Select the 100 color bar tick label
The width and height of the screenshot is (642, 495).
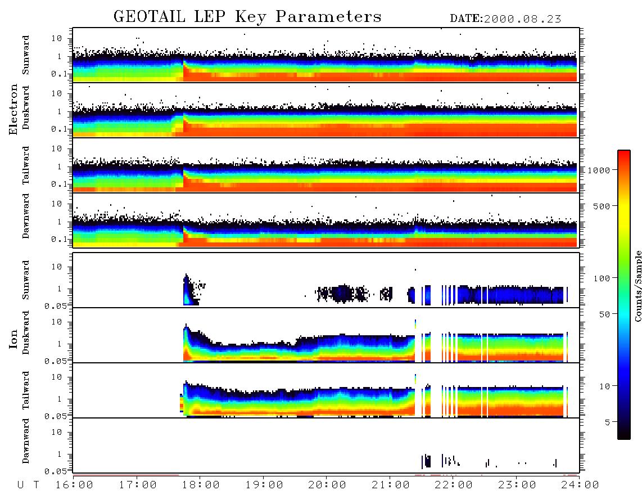pyautogui.click(x=602, y=278)
